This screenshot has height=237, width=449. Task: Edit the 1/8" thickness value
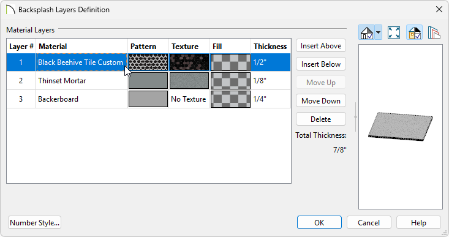271,81
